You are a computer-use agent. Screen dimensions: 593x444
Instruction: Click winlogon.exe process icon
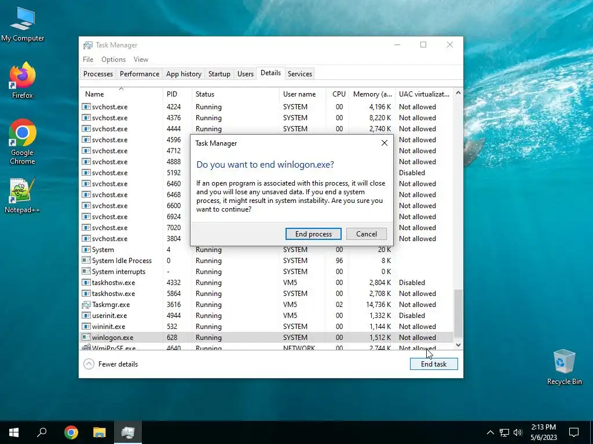click(x=86, y=338)
